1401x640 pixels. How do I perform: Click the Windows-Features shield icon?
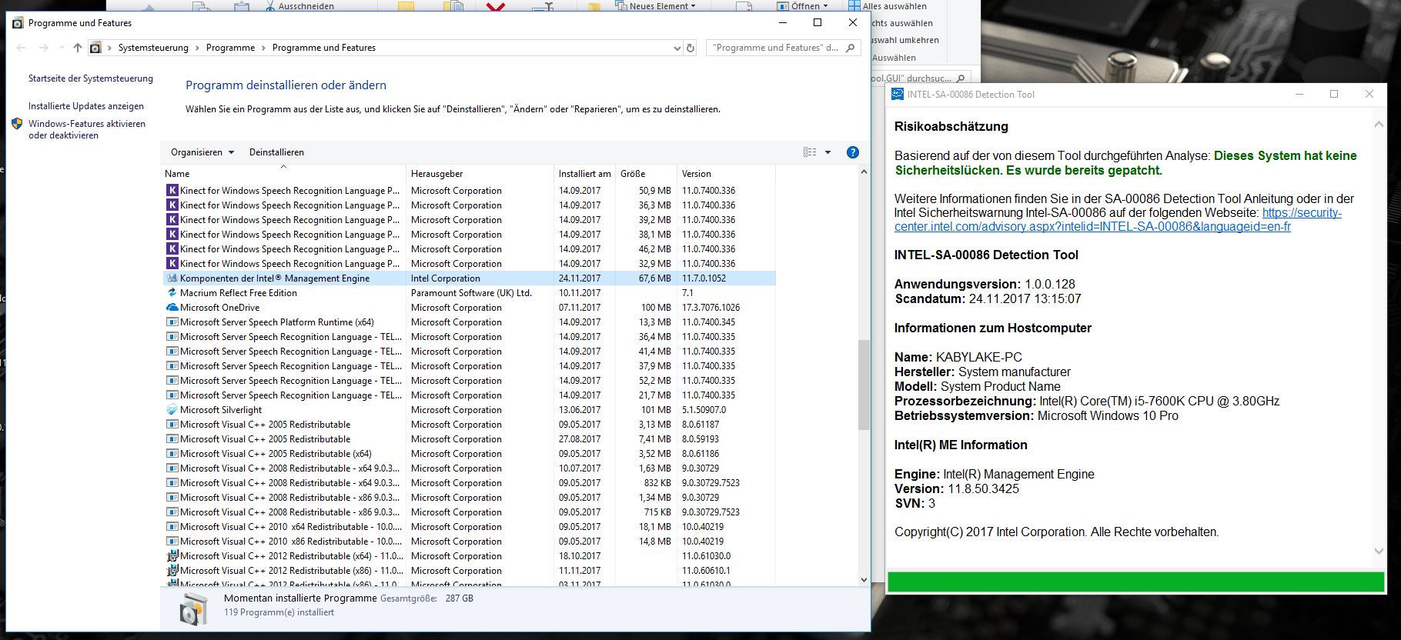coord(17,124)
